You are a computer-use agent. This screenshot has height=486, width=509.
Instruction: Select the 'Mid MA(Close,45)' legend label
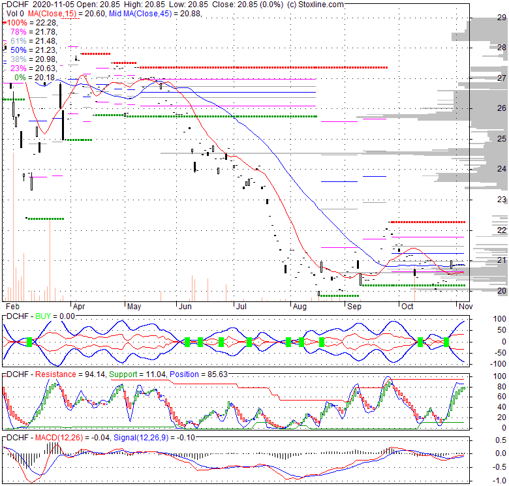click(140, 14)
